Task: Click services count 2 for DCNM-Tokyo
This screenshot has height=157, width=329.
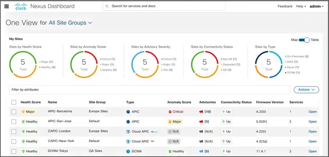Action: 290,151
